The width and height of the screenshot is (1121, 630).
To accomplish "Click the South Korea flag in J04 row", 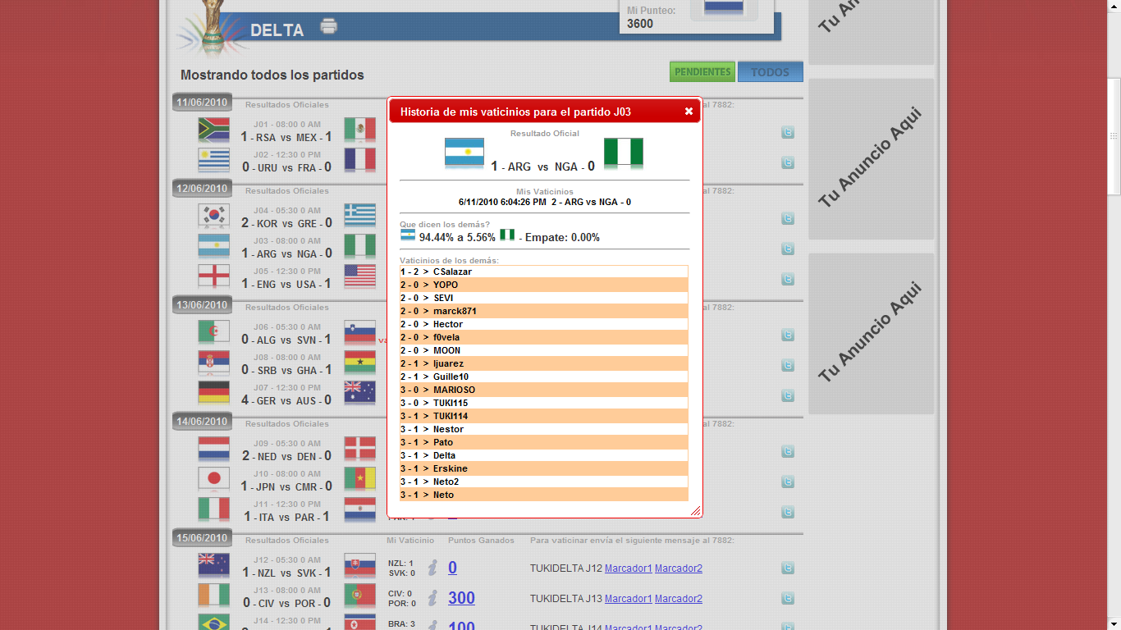I will point(213,216).
